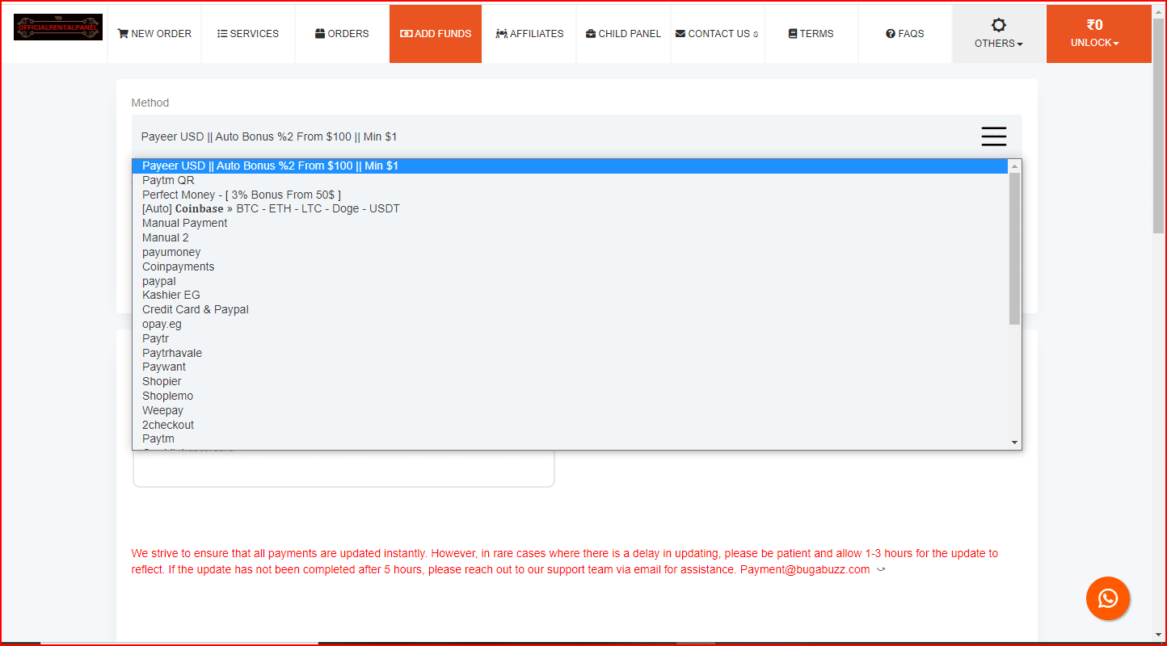Click the hamburger icon beside the payment method
This screenshot has width=1167, height=646.
993,136
